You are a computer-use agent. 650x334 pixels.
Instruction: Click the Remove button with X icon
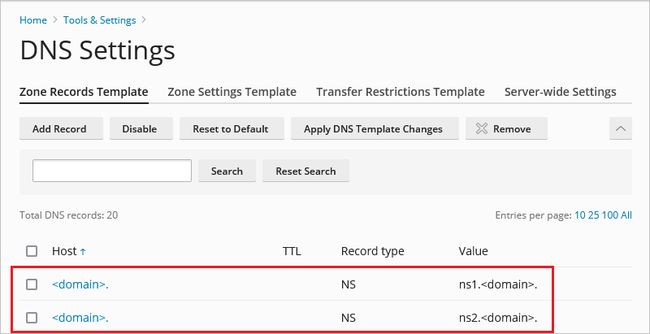click(x=502, y=128)
